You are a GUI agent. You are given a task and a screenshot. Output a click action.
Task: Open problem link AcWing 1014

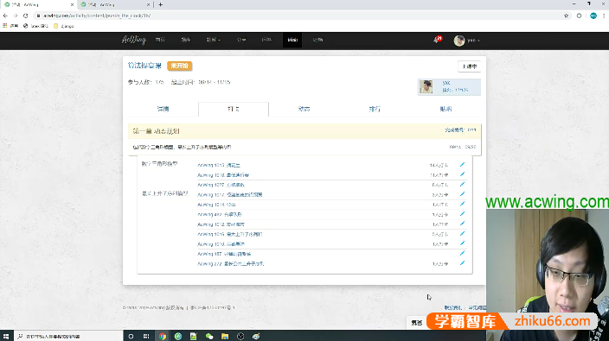point(216,205)
